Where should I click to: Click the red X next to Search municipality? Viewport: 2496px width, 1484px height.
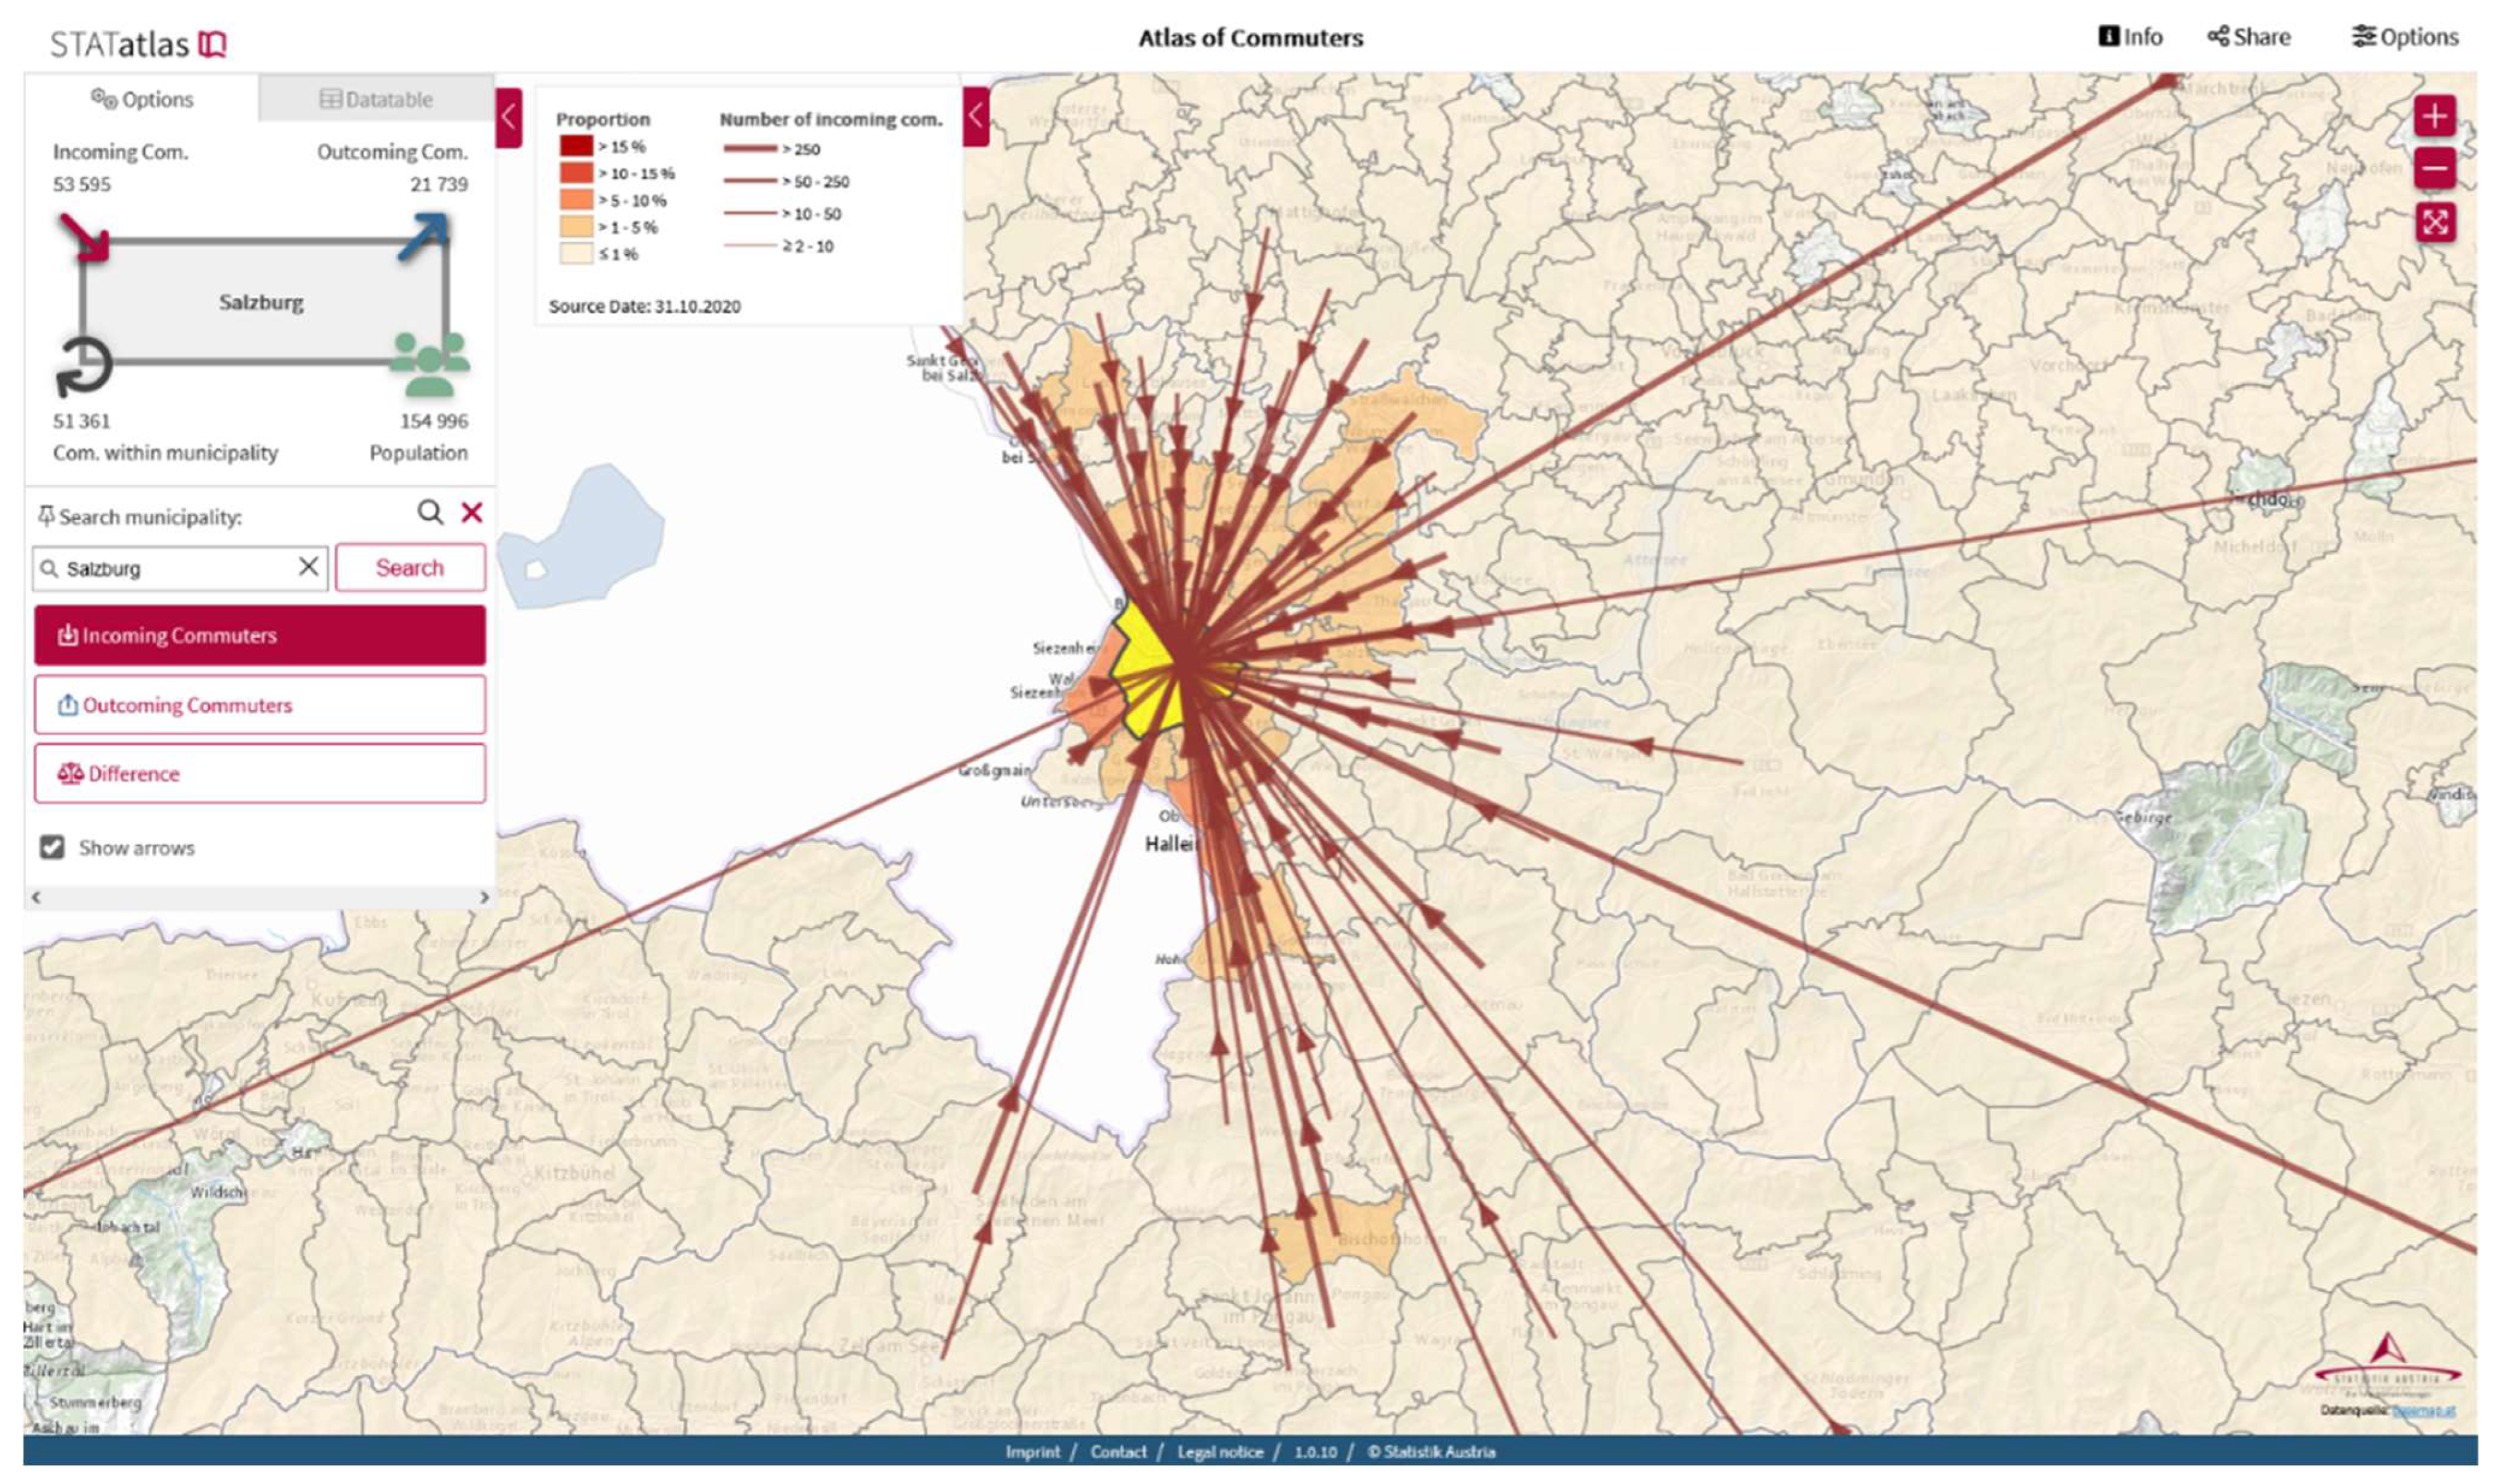point(471,513)
